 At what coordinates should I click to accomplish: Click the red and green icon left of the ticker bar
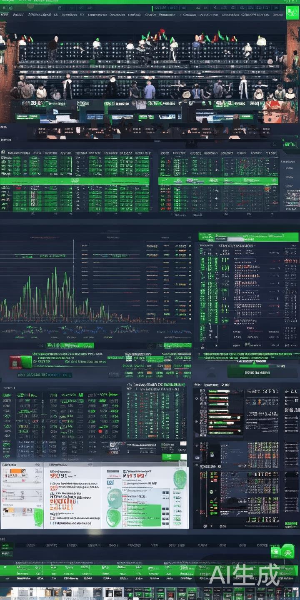21,362
